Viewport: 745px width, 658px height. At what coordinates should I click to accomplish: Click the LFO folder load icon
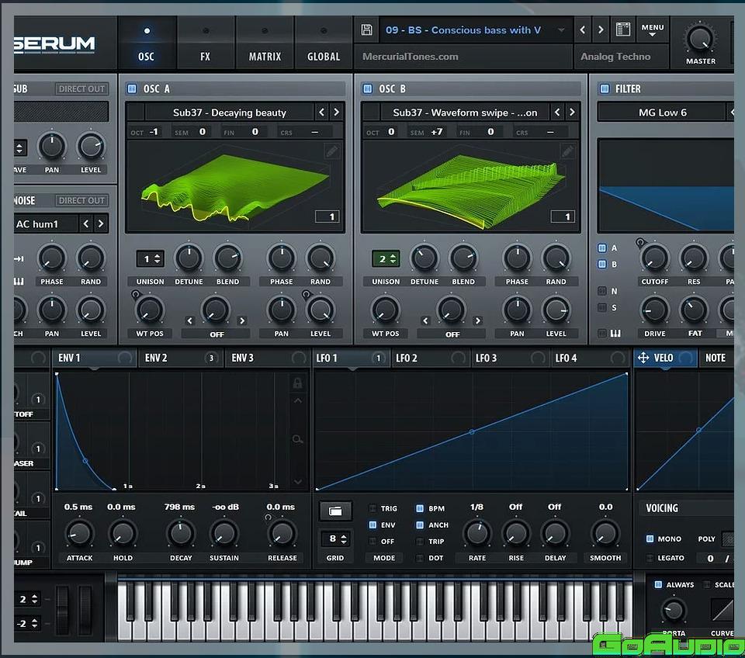tap(335, 511)
